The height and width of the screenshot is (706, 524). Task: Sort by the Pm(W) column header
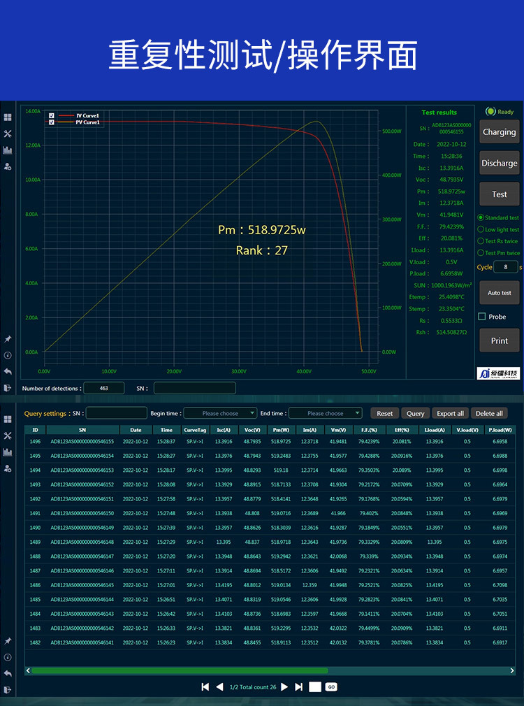point(280,430)
